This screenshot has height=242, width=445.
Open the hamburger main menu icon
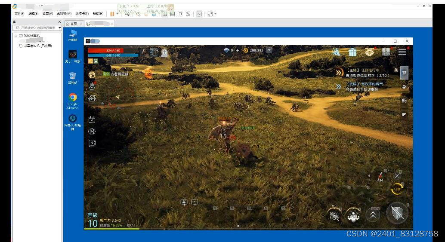coord(402,52)
